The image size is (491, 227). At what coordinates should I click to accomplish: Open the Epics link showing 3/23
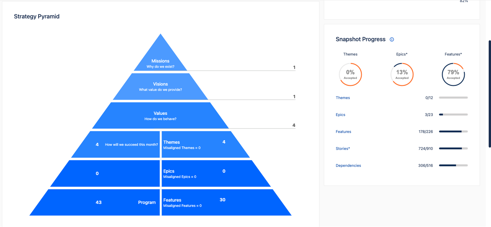click(x=340, y=115)
